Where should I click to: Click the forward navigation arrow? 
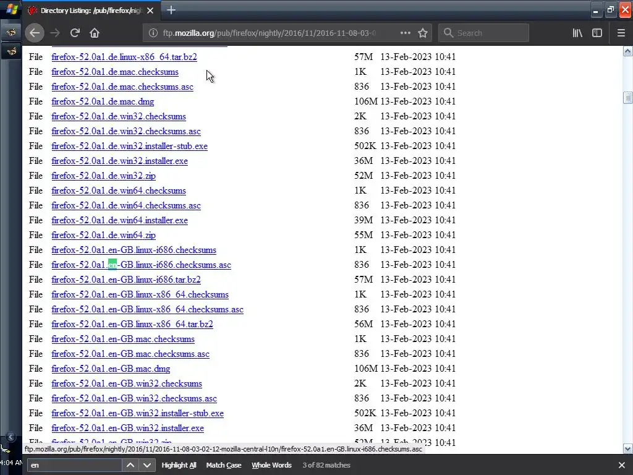pyautogui.click(x=55, y=33)
